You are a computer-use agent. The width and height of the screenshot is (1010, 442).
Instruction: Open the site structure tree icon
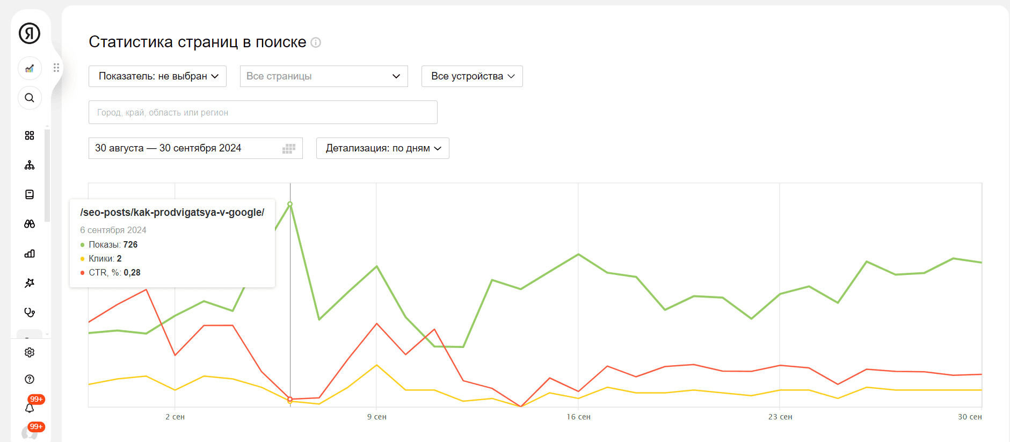pyautogui.click(x=30, y=165)
